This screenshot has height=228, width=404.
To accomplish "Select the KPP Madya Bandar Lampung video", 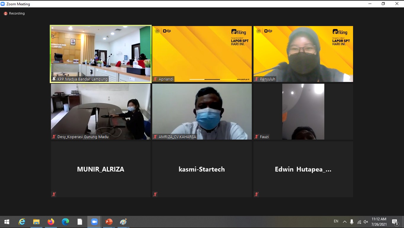I will click(101, 54).
